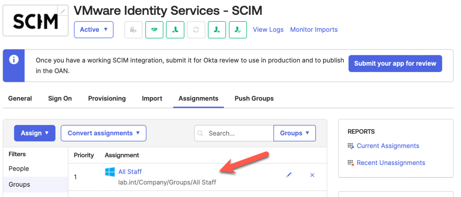Click the green user icon with plus
This screenshot has width=461, height=197.
point(217,30)
